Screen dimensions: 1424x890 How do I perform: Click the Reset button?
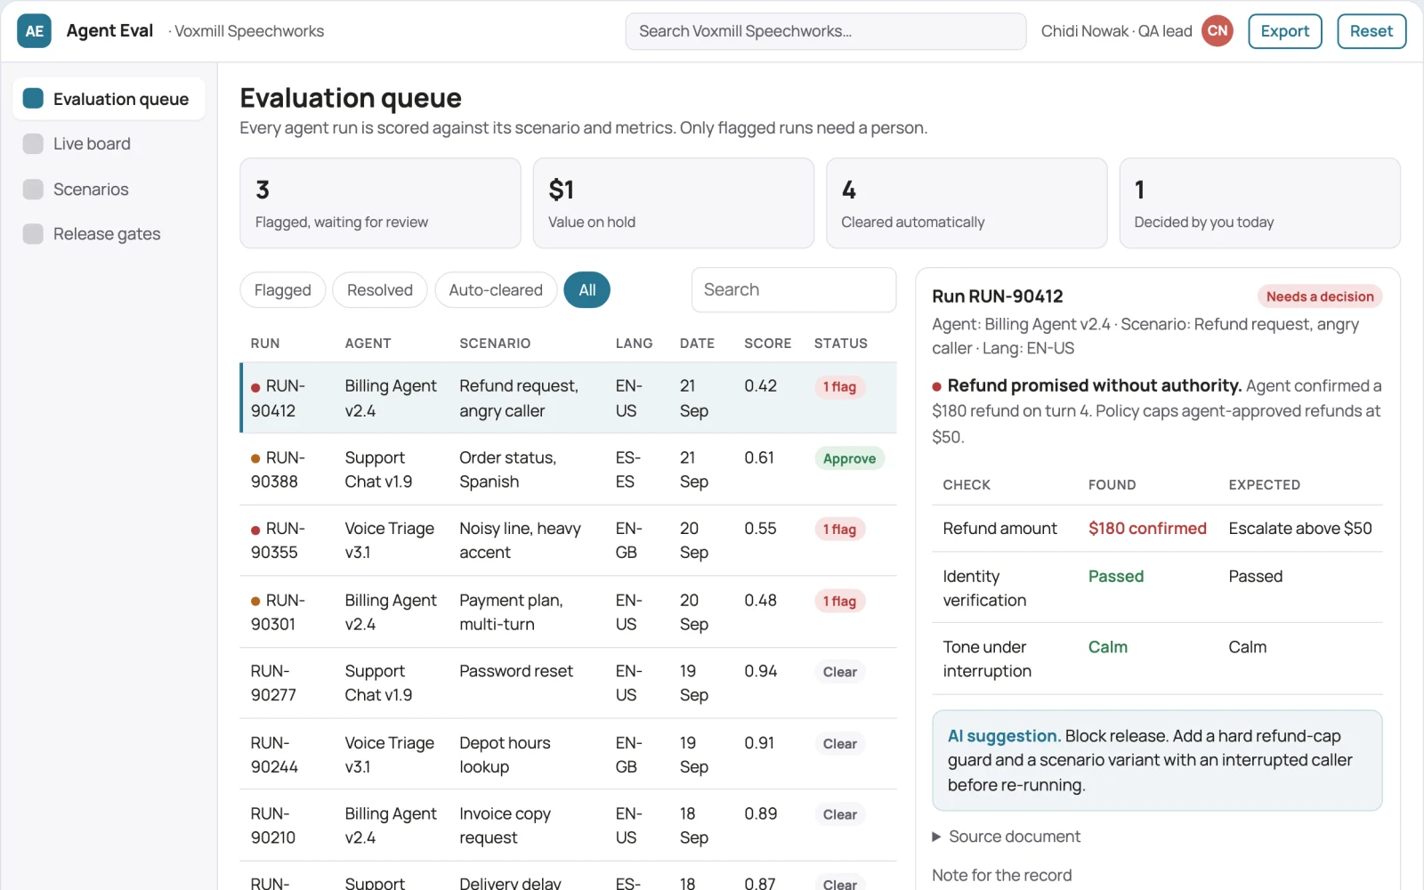tap(1371, 31)
